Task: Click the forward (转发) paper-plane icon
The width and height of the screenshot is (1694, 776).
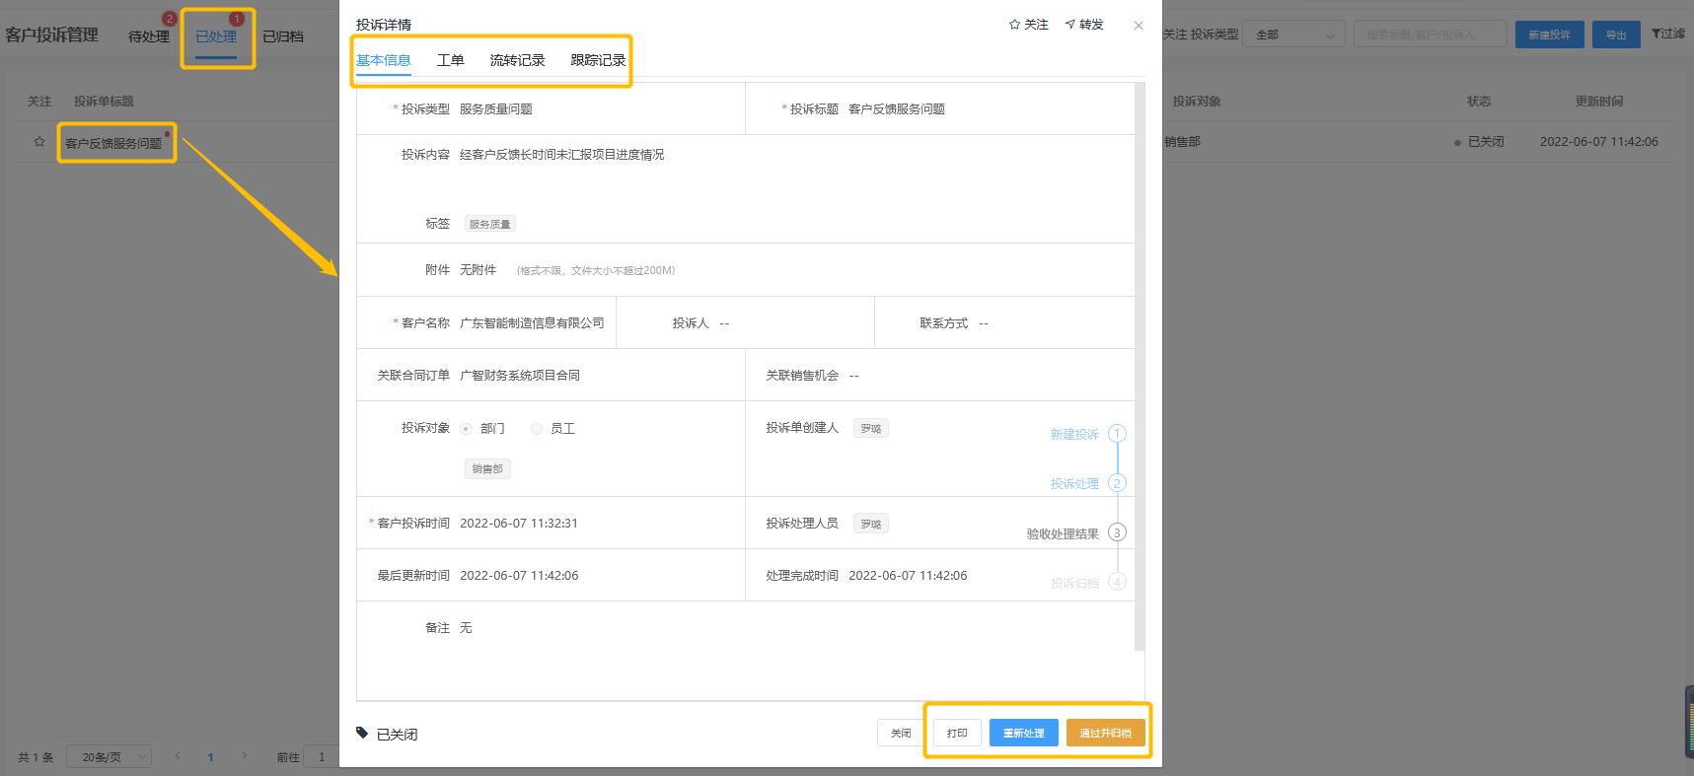Action: click(x=1070, y=25)
